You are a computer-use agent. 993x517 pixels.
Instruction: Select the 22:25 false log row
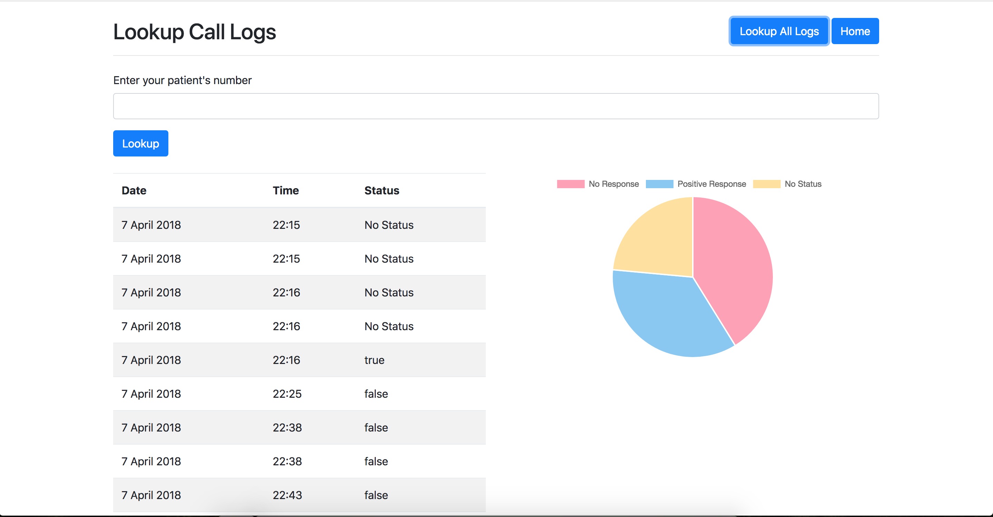click(x=299, y=394)
